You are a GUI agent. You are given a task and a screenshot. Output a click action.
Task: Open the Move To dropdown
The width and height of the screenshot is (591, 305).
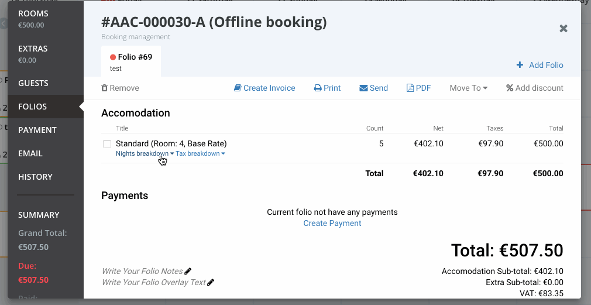[x=469, y=88]
